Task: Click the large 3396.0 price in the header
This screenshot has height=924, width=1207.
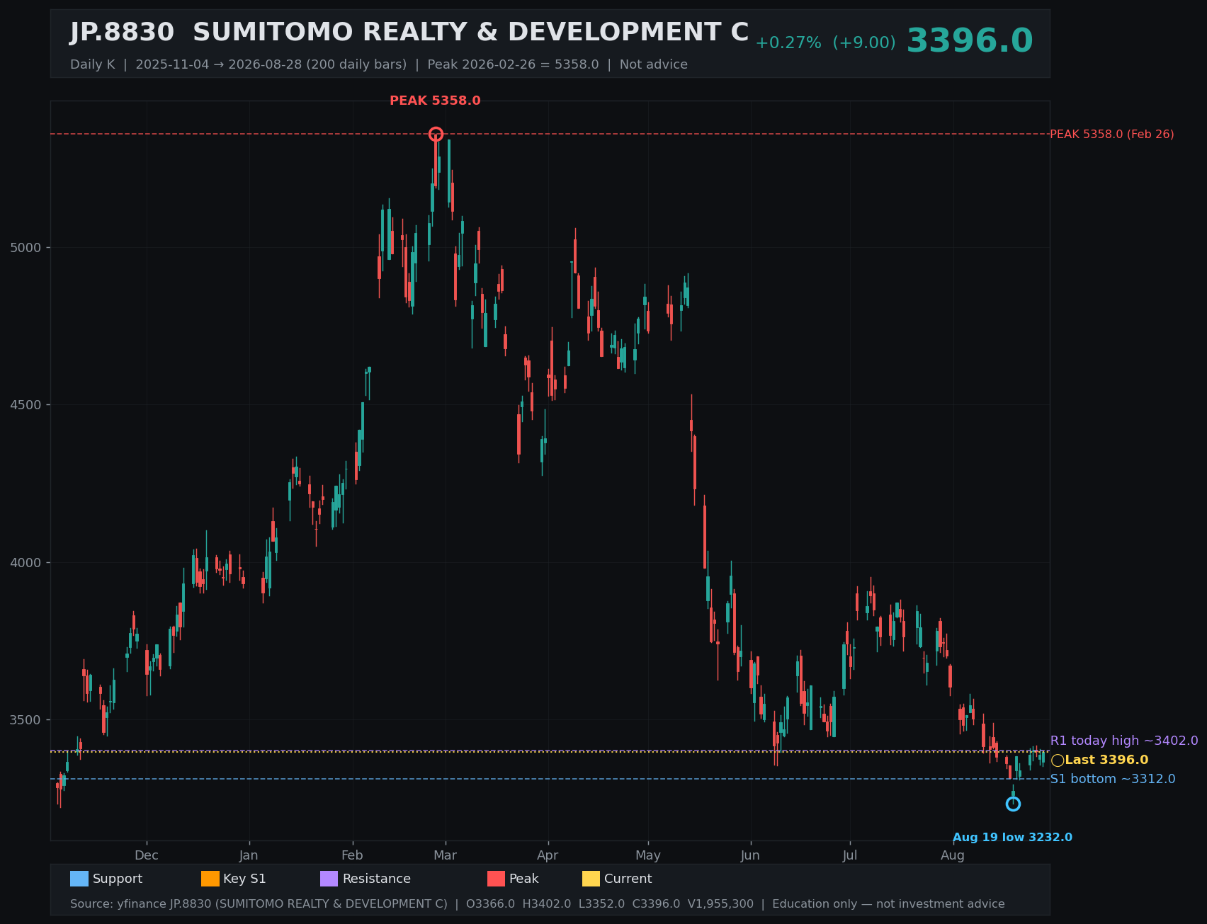Action: (970, 41)
